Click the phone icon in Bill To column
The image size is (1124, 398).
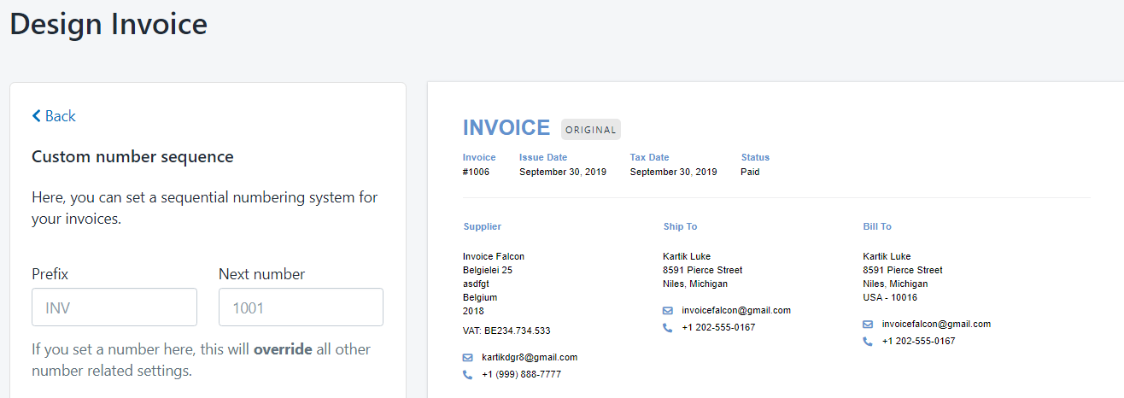pos(868,341)
